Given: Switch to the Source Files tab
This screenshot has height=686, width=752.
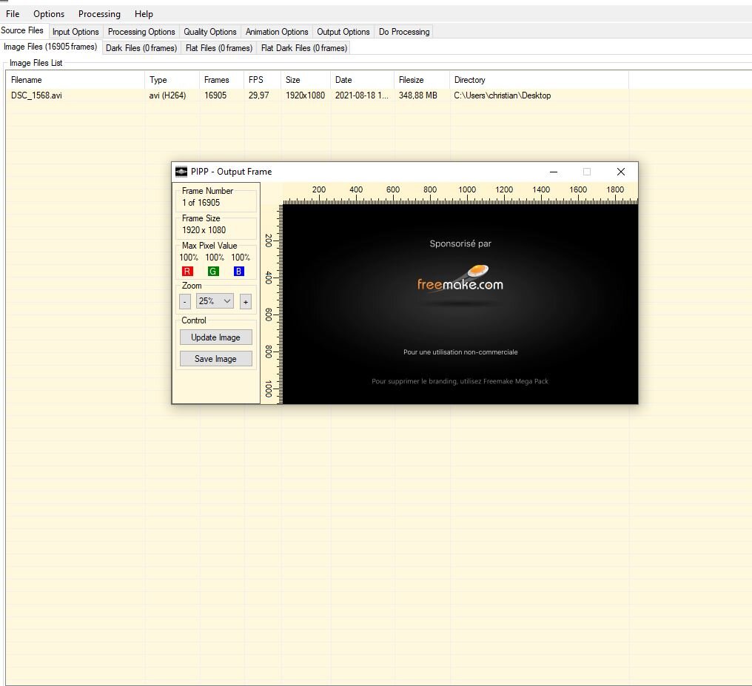Looking at the screenshot, I should [22, 30].
